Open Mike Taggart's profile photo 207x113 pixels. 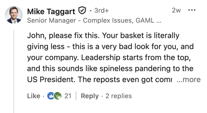(14, 15)
